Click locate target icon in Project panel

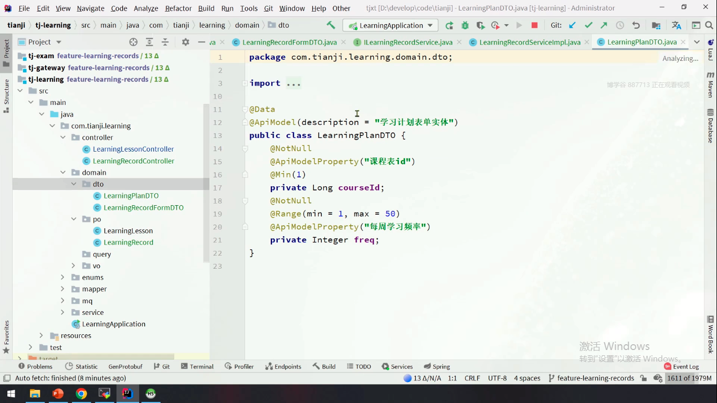pyautogui.click(x=133, y=42)
